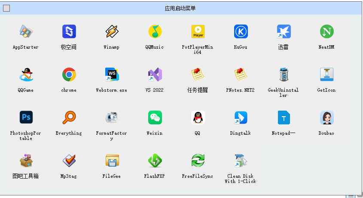Launch Weixin
The width and height of the screenshot is (363, 198).
coord(155,118)
